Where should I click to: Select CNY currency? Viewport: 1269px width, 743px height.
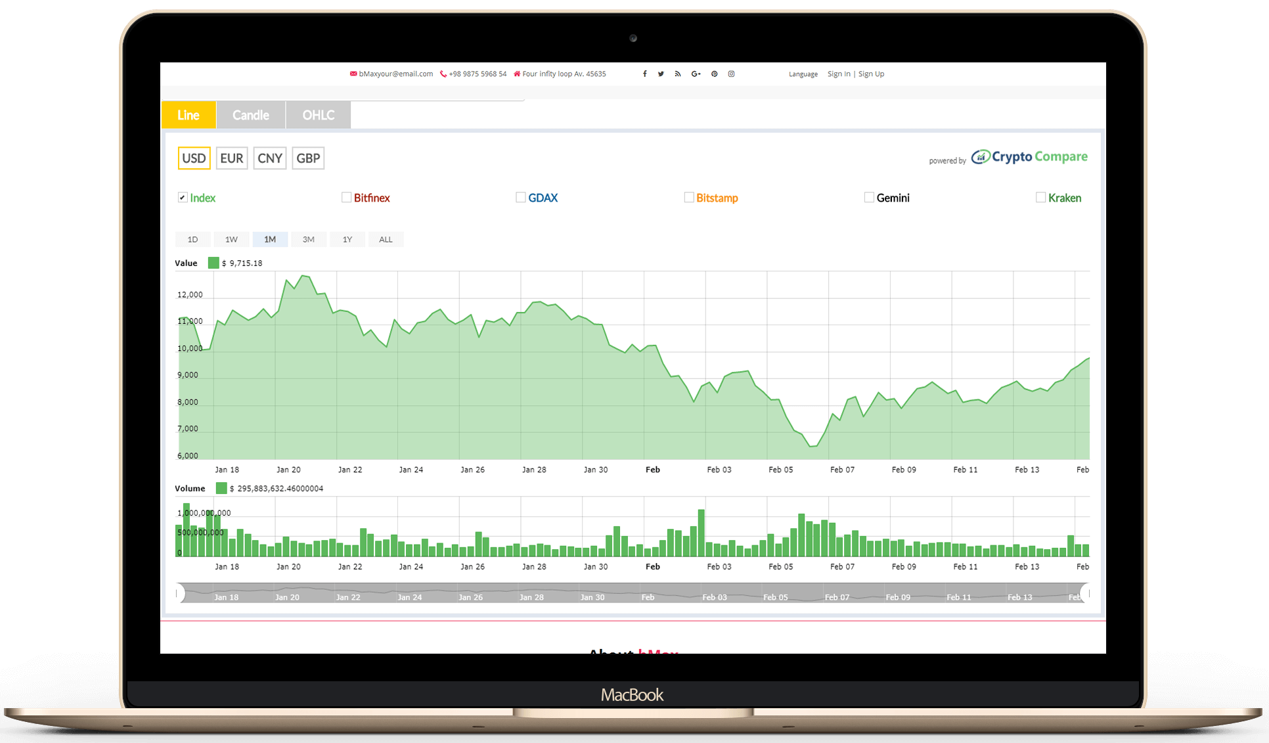pos(270,158)
